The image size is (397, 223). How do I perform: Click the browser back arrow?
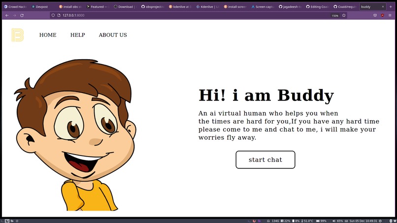7,15
